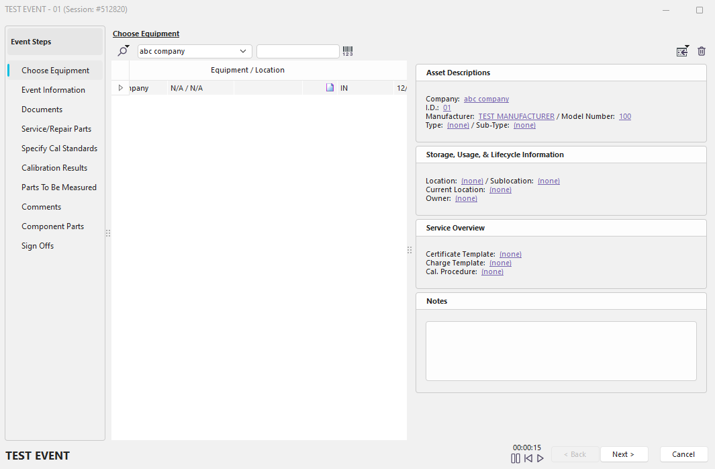Pause the event timer

516,458
